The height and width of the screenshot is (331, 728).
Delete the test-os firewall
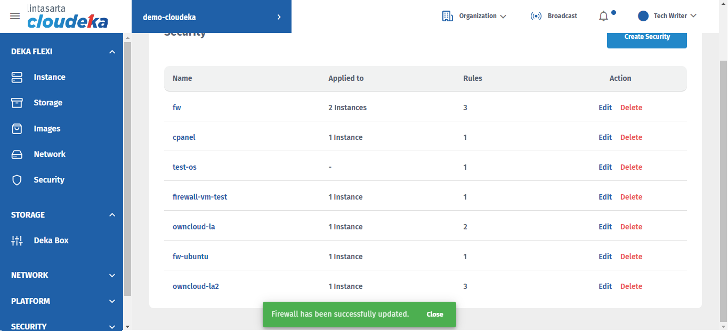pos(631,167)
